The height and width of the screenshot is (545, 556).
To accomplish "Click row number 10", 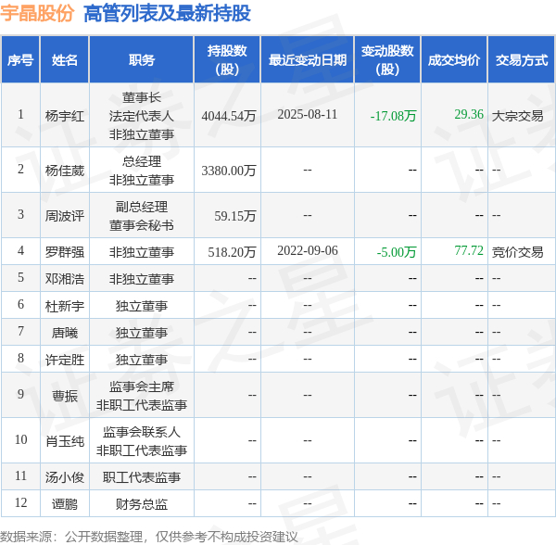I will (20, 439).
